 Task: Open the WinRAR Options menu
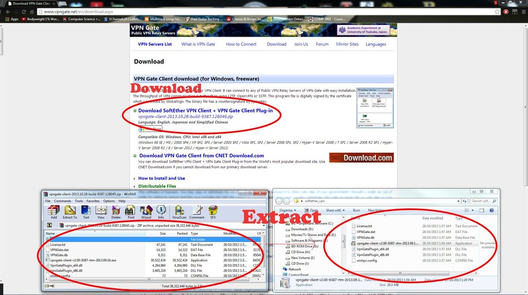click(109, 201)
